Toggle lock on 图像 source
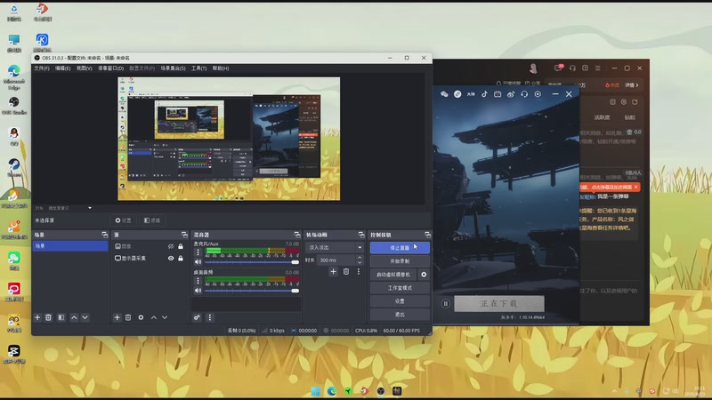The image size is (712, 400). click(181, 246)
